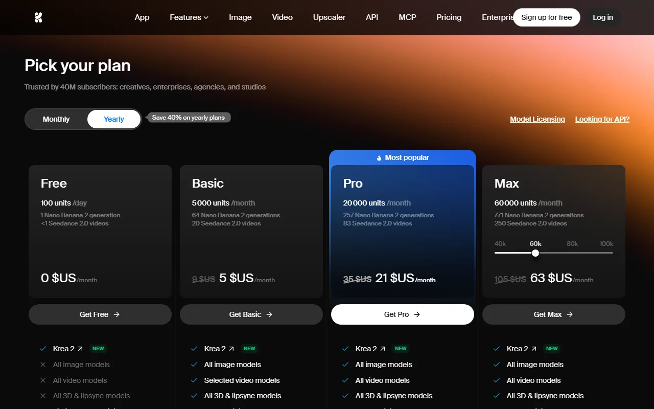The width and height of the screenshot is (654, 409).
Task: Click Get Pro button
Action: point(403,314)
